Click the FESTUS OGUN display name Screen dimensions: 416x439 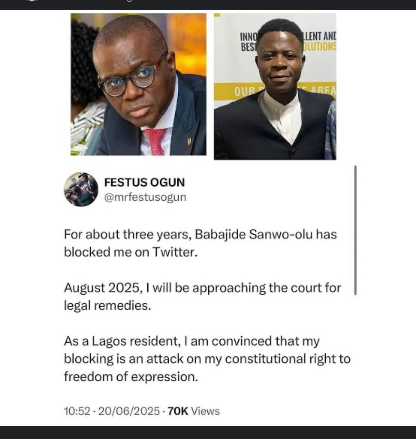(144, 182)
